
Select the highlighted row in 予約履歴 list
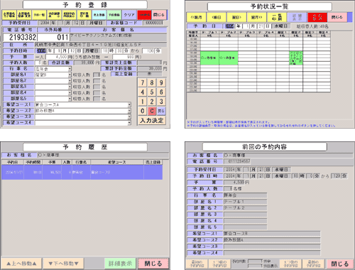click(82, 172)
